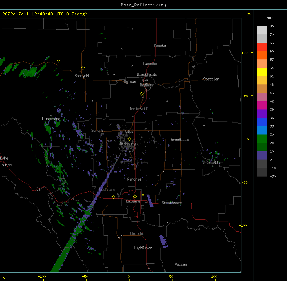The width and height of the screenshot is (287, 281).
Task: Click the yellow diamond marker near Cochrane
Action: click(x=113, y=197)
